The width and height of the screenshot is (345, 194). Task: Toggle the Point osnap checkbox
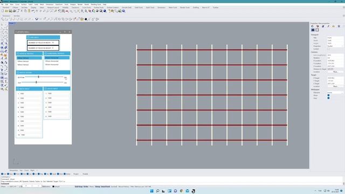point(15,174)
